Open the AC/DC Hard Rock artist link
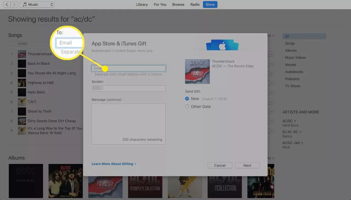The image size is (351, 200). 289,121
